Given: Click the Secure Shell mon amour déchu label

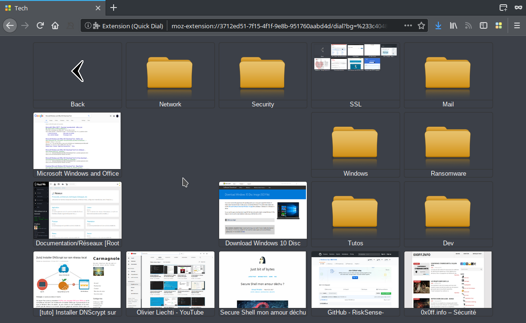Looking at the screenshot, I should tap(263, 312).
